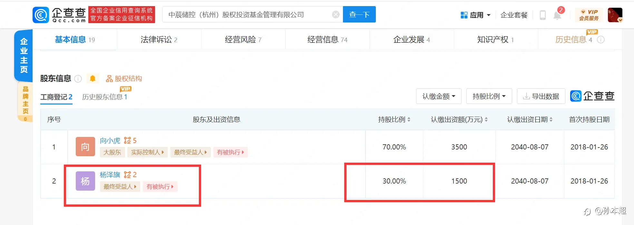Click the 70.00% shareholding cell
Viewport: 634px width, 225px height.
[394, 147]
